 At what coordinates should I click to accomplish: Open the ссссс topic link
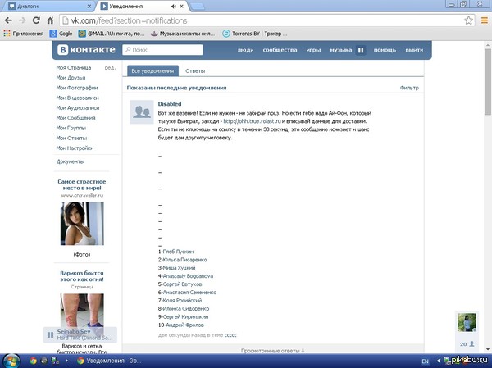point(230,335)
